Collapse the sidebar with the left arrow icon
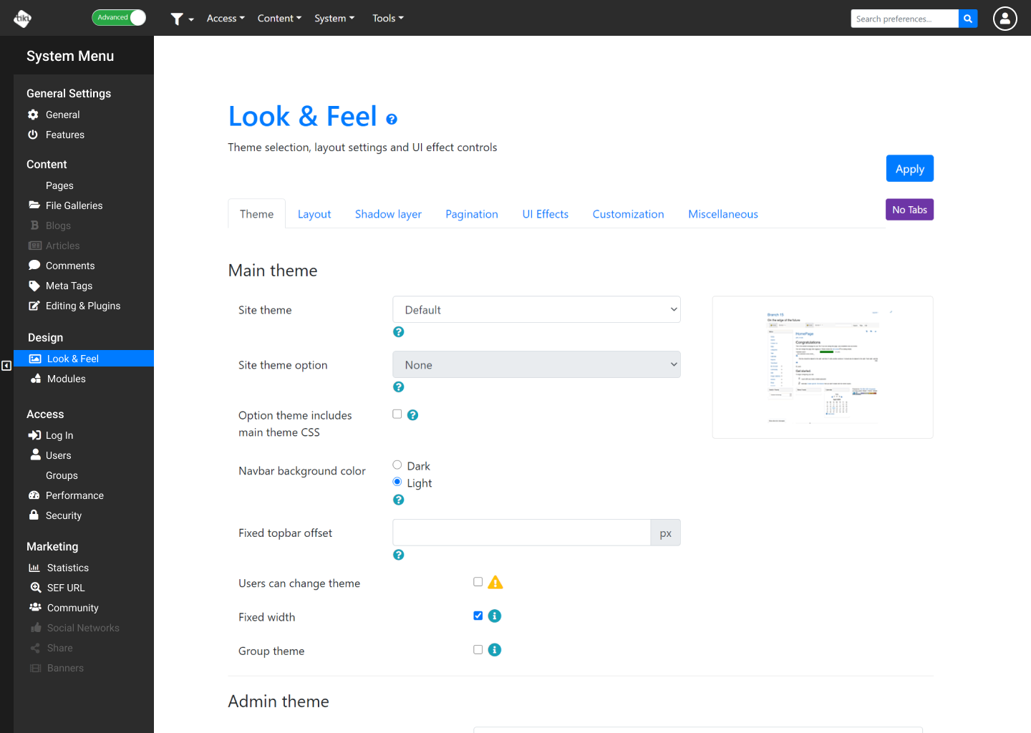 click(6, 366)
